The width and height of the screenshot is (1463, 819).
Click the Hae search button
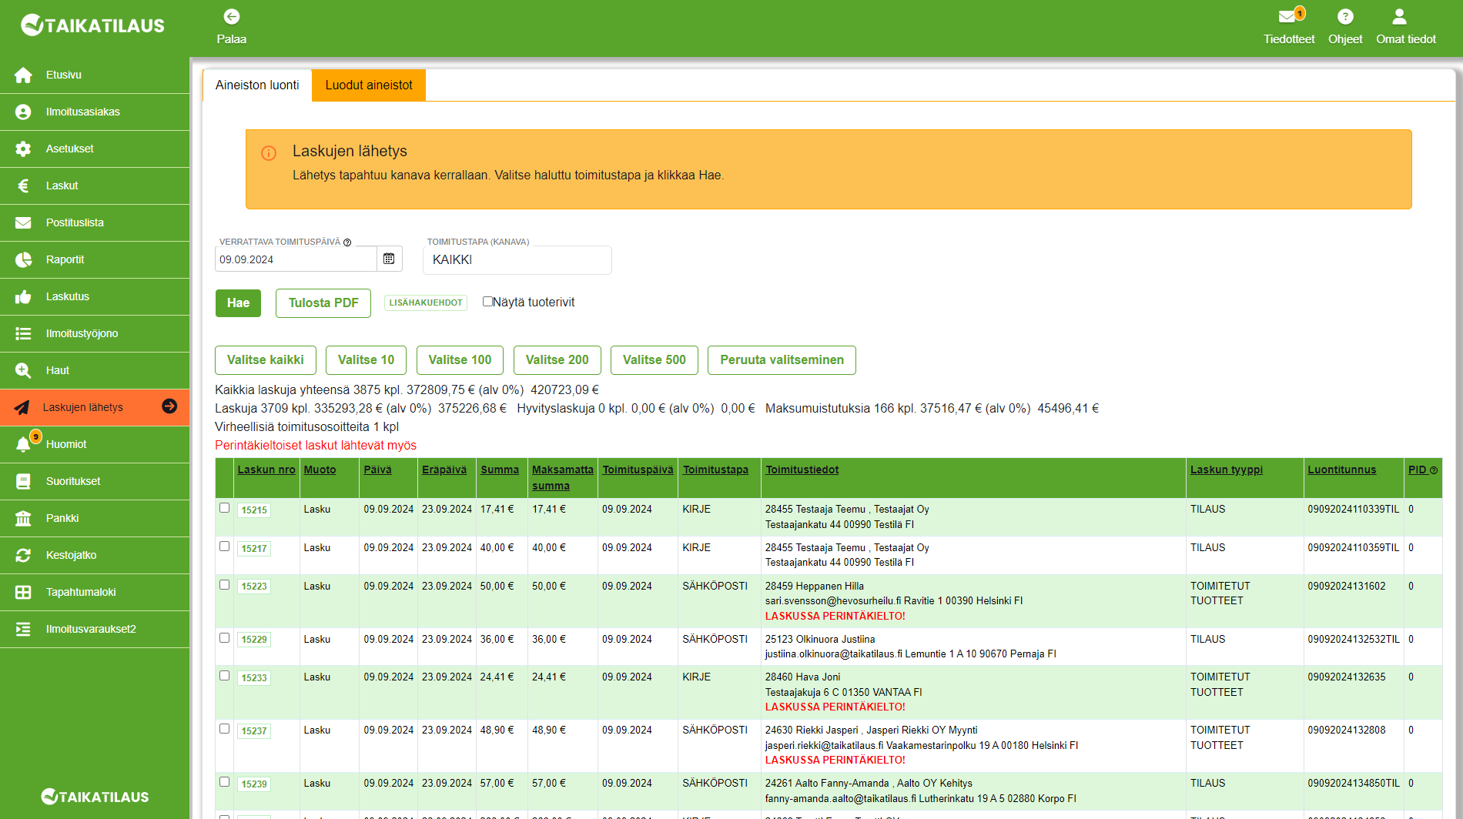click(x=238, y=303)
